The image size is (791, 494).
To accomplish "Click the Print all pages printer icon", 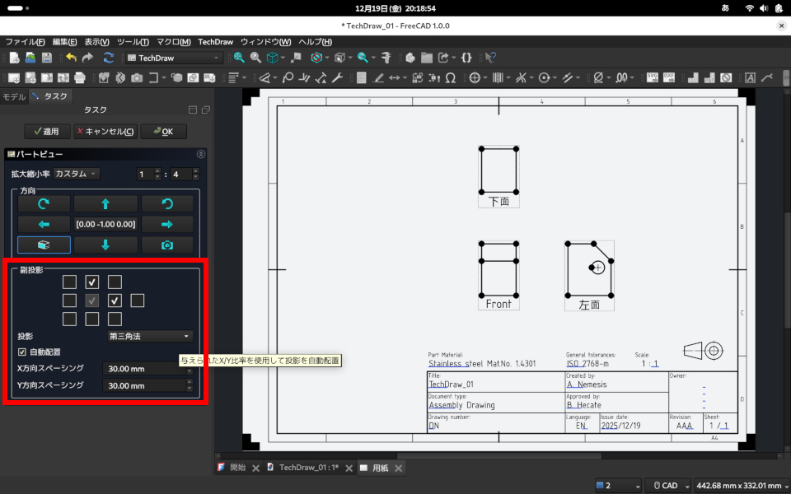I will click(80, 77).
